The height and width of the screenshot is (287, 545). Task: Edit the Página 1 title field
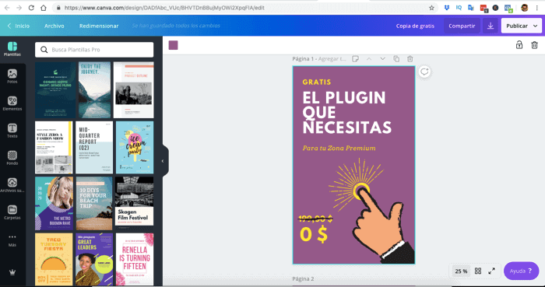coord(332,59)
